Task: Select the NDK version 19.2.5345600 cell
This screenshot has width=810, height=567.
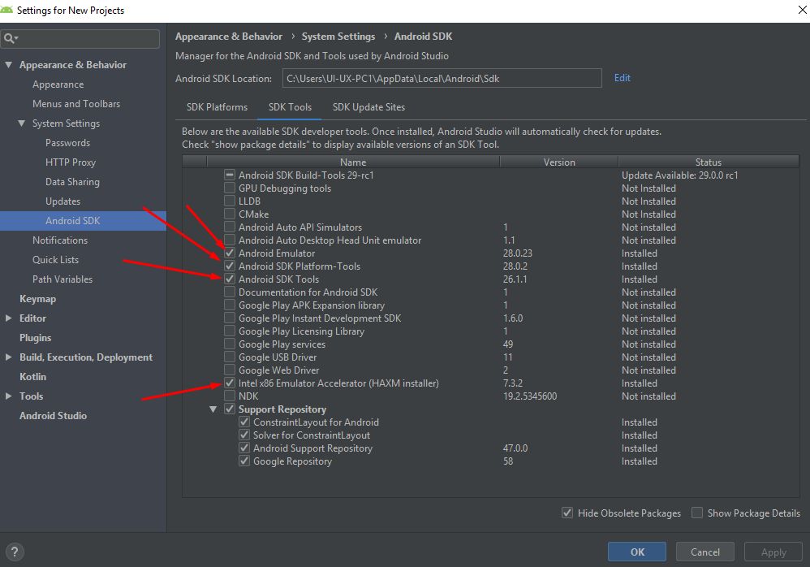Action: [529, 396]
